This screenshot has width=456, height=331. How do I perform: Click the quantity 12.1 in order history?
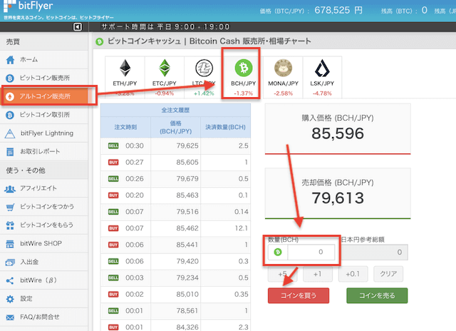242,228
